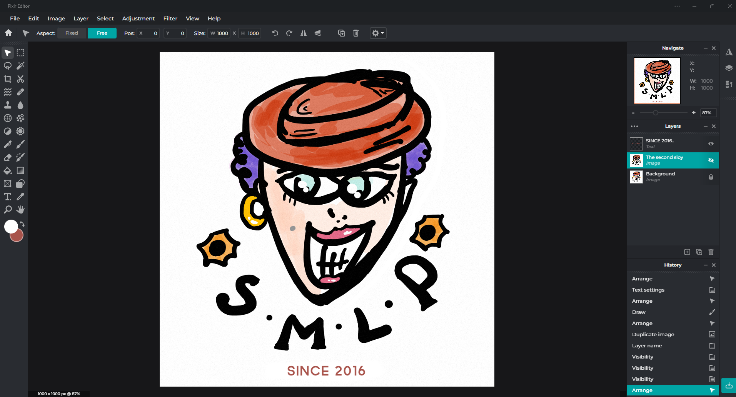Select the Zoom magnifier tool

click(x=8, y=210)
